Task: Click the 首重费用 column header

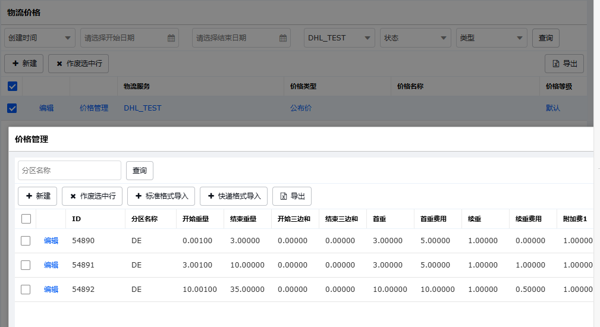Action: click(x=433, y=219)
